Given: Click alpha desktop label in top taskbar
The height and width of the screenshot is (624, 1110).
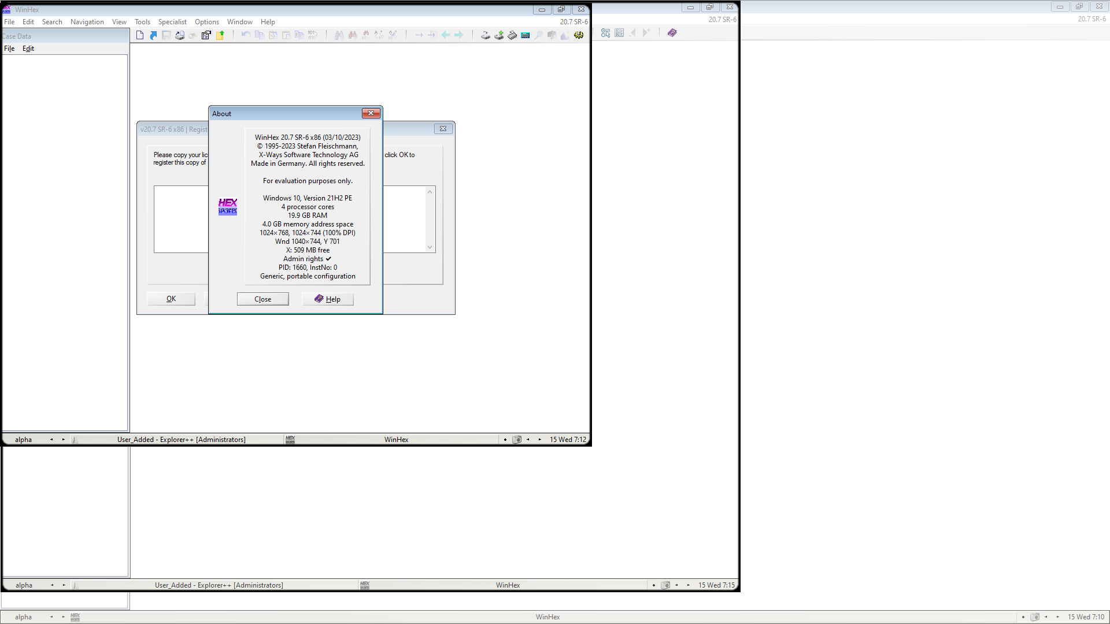Looking at the screenshot, I should (x=23, y=440).
